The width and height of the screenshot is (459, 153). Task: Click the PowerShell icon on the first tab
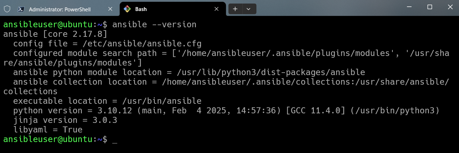point(21,9)
